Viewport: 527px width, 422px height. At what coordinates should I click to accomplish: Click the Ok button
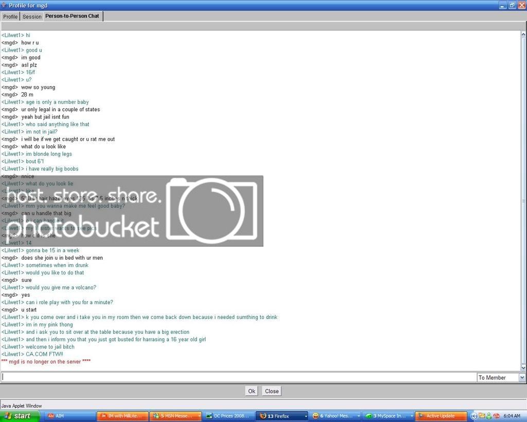coord(252,391)
